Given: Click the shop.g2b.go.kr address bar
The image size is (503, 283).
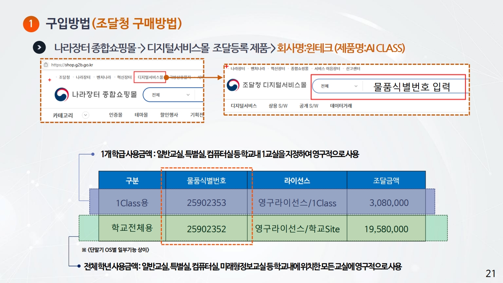Looking at the screenshot, I should coord(72,64).
